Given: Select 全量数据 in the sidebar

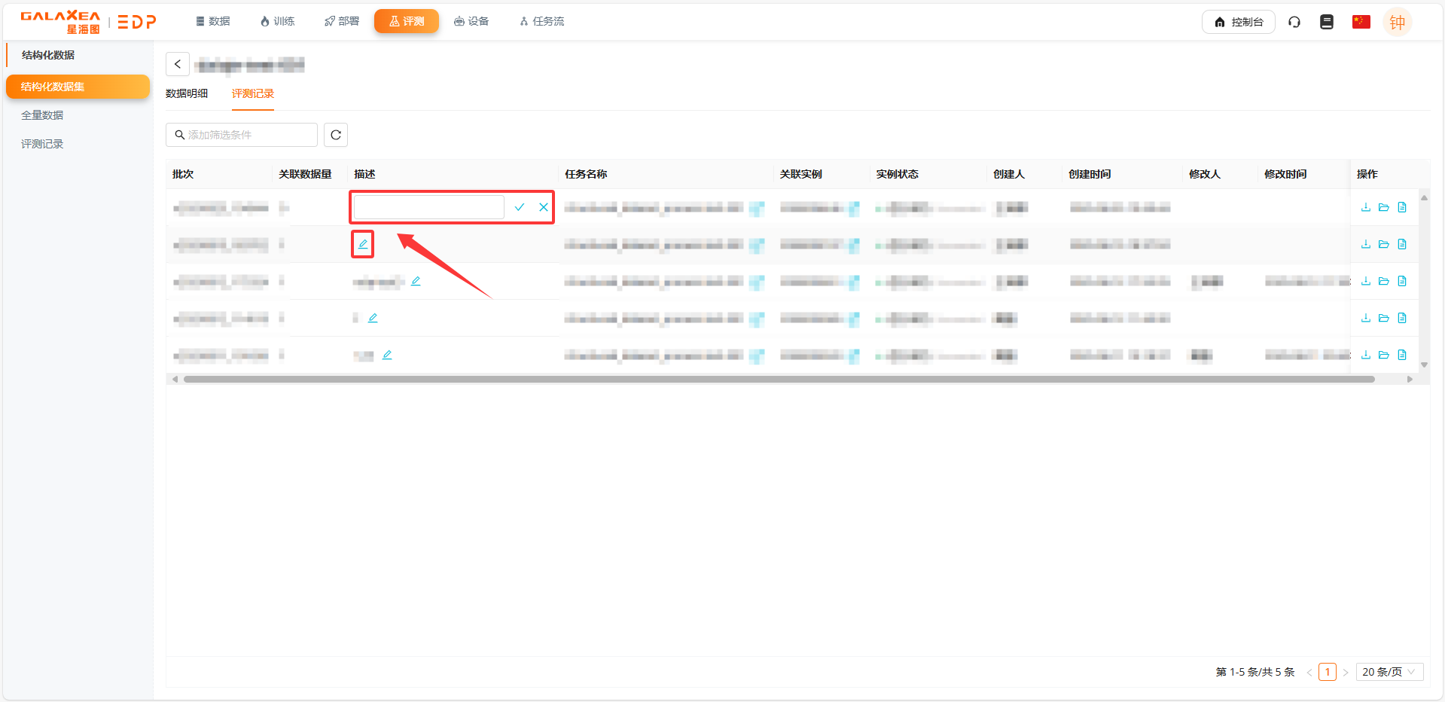Looking at the screenshot, I should click(42, 115).
